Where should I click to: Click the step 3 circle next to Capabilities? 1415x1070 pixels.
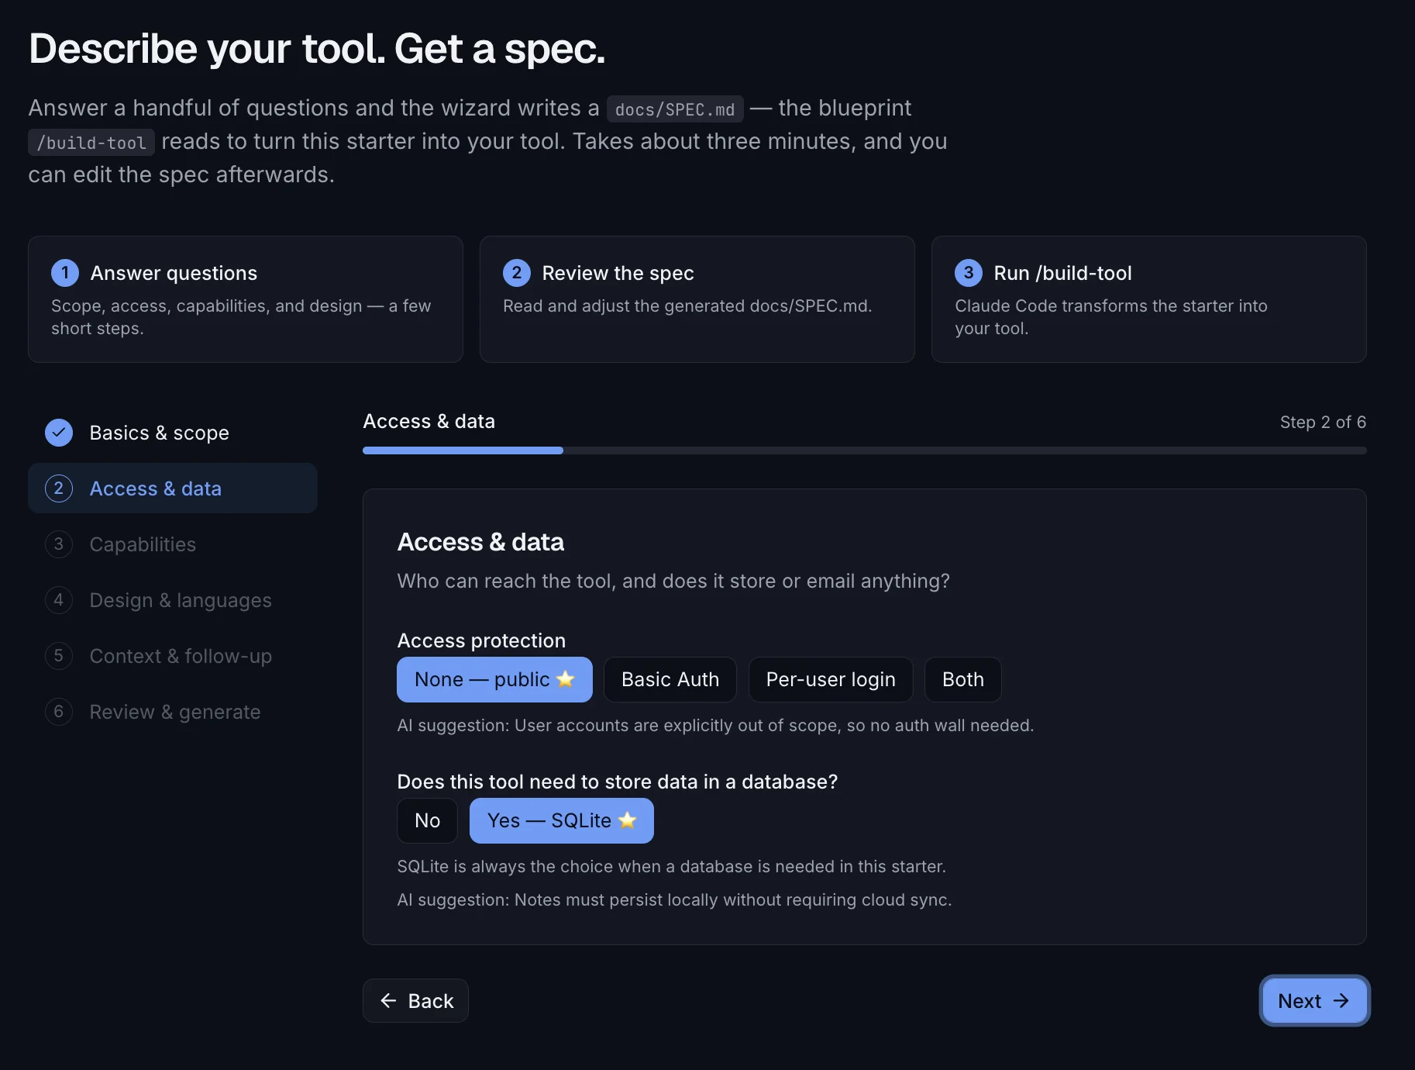point(59,544)
